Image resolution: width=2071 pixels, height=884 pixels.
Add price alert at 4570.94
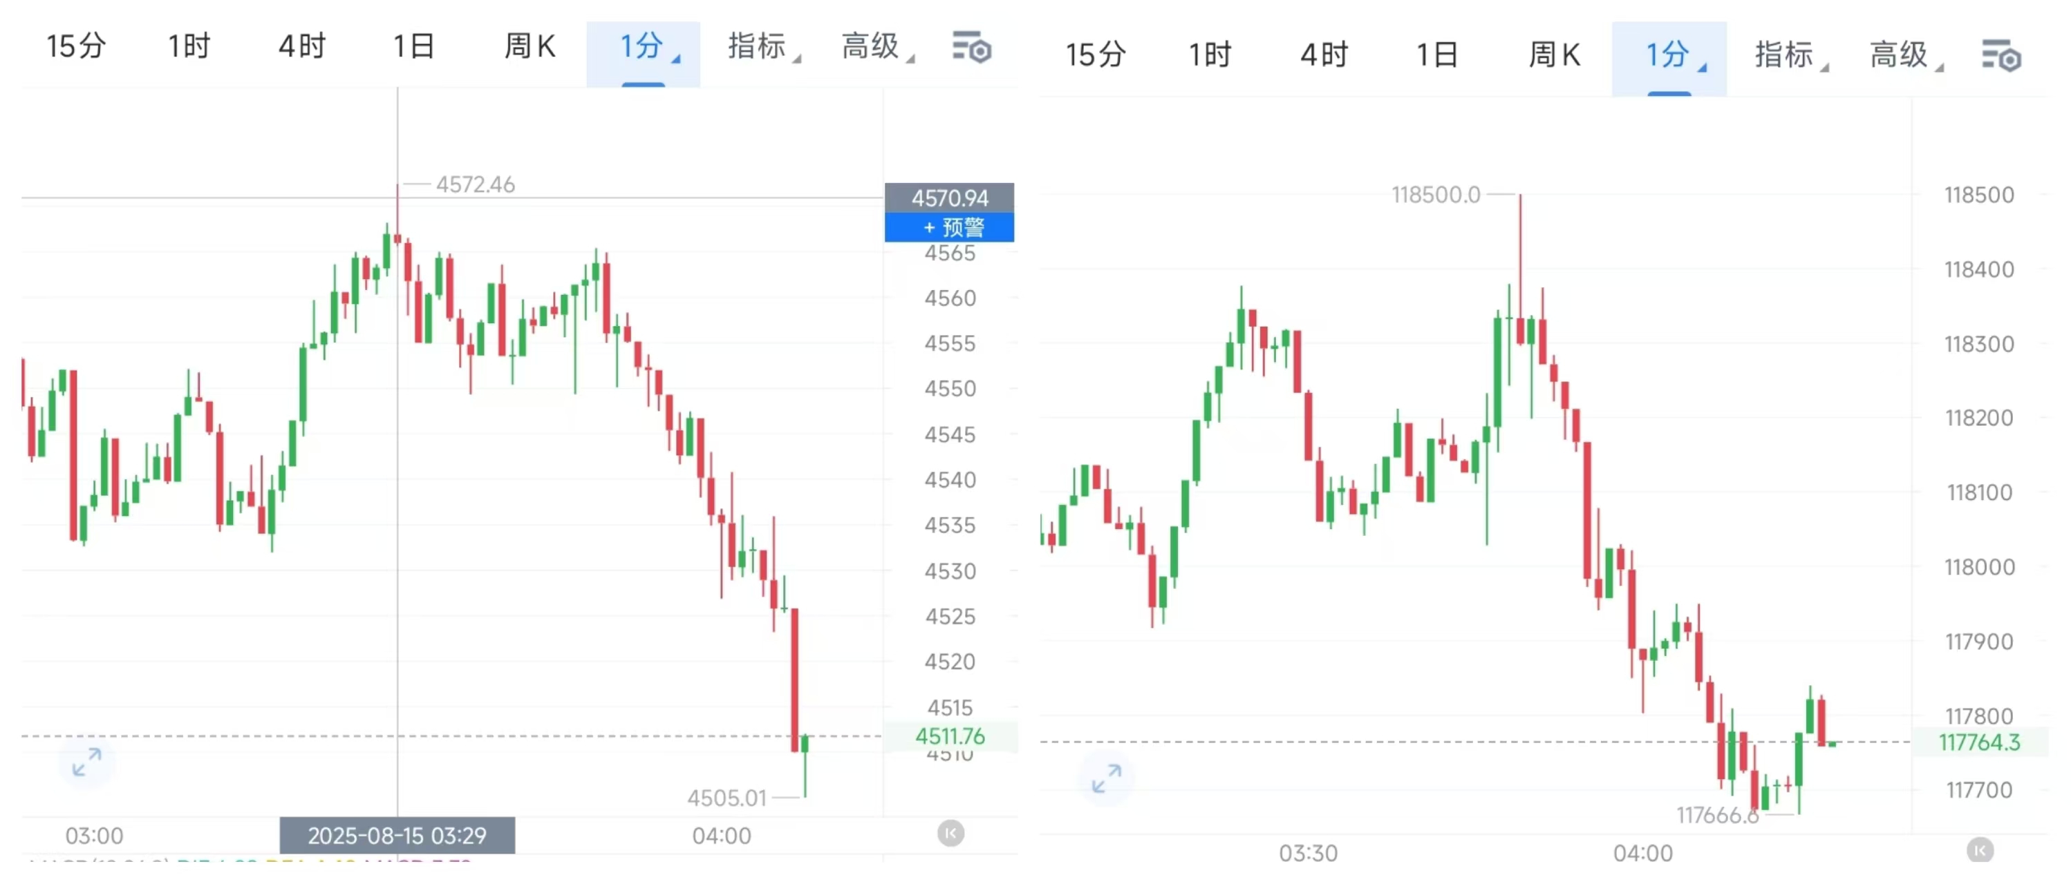click(x=950, y=228)
